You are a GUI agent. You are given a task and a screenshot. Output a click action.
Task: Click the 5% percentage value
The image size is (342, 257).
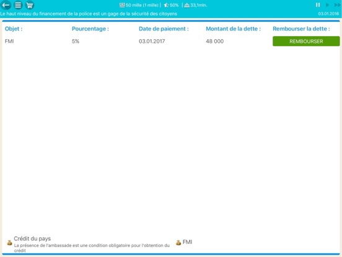(76, 41)
